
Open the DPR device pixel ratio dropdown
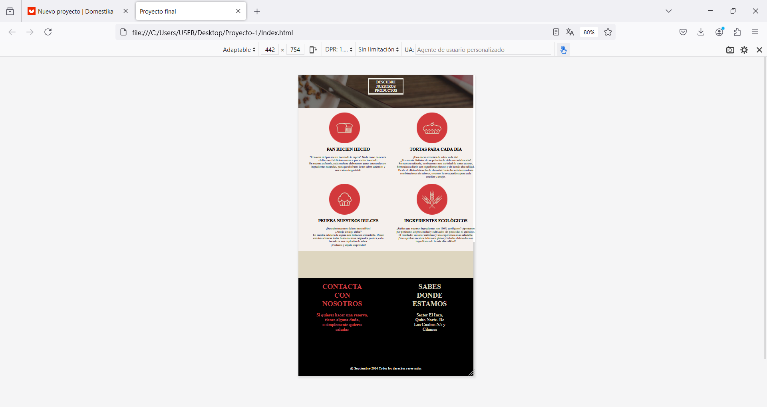(x=339, y=50)
